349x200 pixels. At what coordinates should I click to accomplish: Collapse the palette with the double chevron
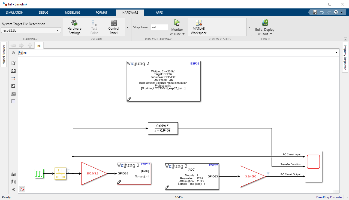coord(13,189)
